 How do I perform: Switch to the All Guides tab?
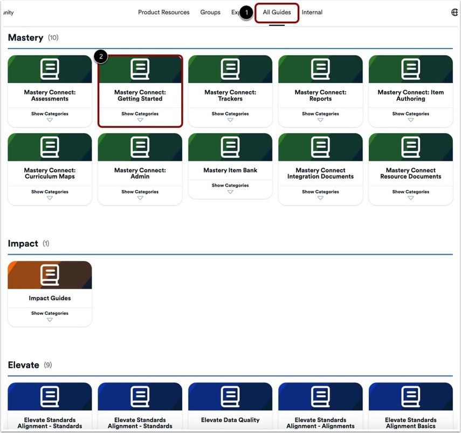277,12
